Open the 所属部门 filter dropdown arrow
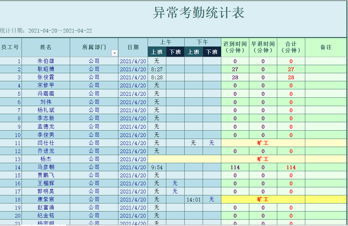Image resolution: width=348 pixels, height=226 pixels. (x=114, y=53)
